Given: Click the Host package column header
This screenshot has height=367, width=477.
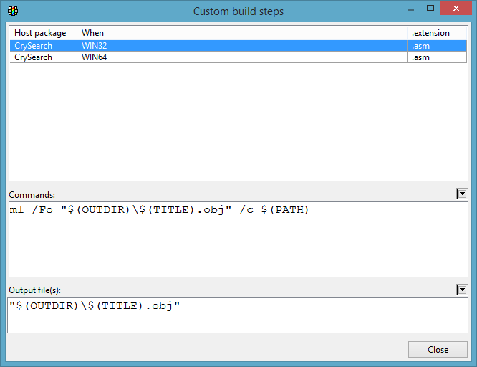Looking at the screenshot, I should [x=40, y=33].
